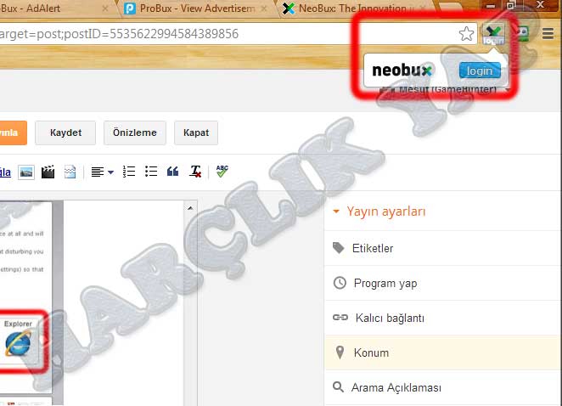562x406 pixels.
Task: Apply bulleted list formatting
Action: click(151, 172)
